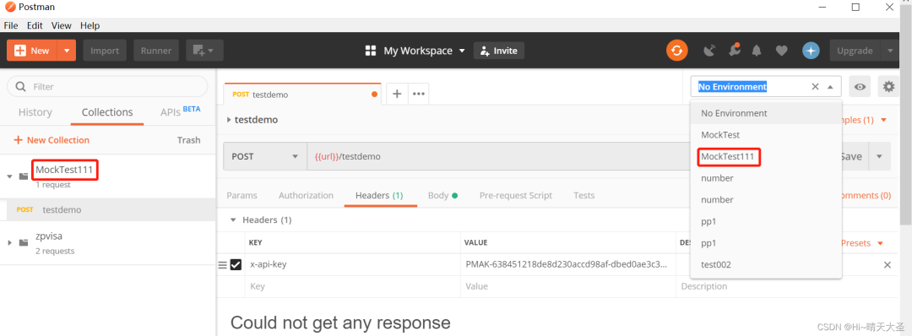Switch to the Collections tab
The width and height of the screenshot is (912, 336).
pos(107,112)
